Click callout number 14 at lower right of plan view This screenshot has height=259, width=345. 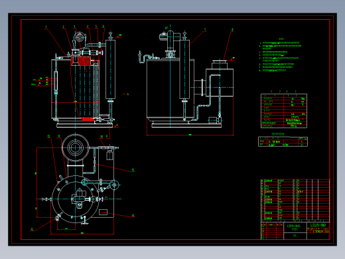click(x=133, y=215)
